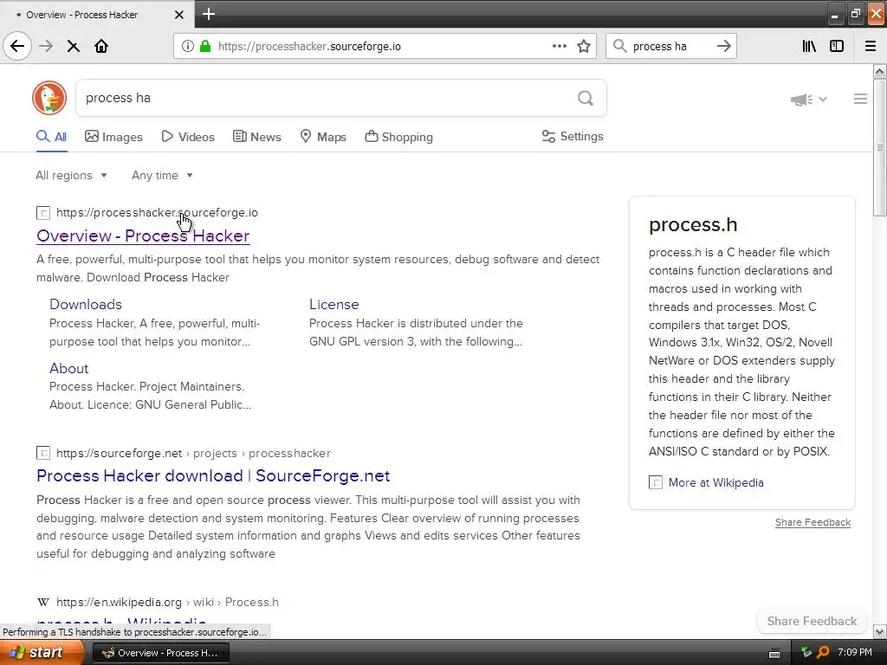This screenshot has height=665, width=887.
Task: Open the Settings dropdown in search tabs
Action: 573,136
